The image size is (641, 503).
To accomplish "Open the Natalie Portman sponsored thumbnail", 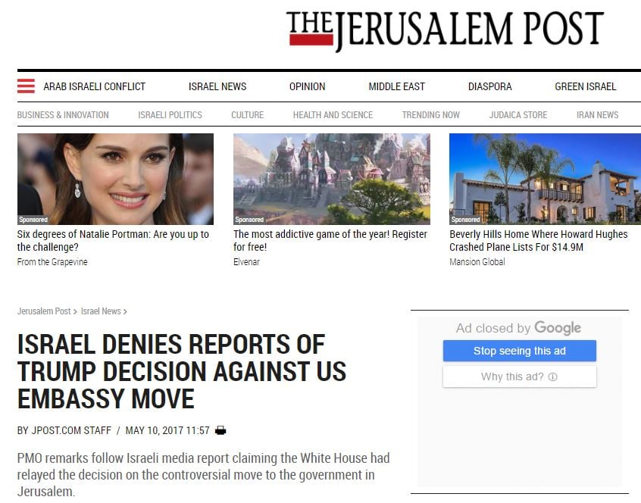I will (x=115, y=179).
